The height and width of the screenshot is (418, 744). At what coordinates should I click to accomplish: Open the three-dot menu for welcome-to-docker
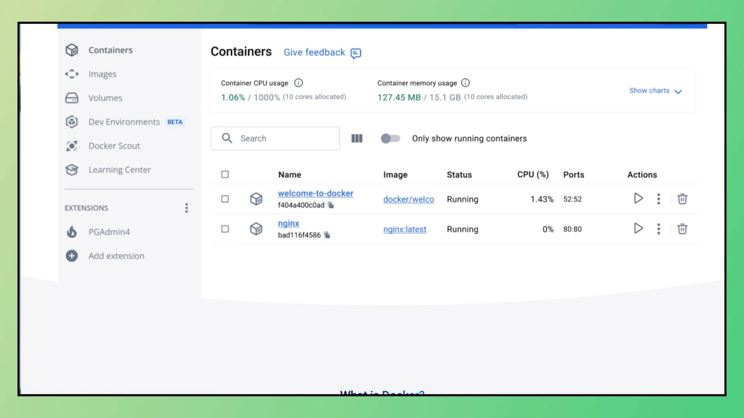coord(658,199)
